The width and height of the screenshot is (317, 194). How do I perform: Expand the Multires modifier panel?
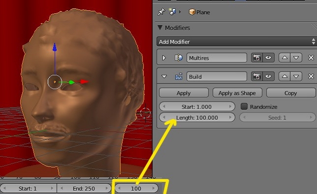tap(164, 58)
